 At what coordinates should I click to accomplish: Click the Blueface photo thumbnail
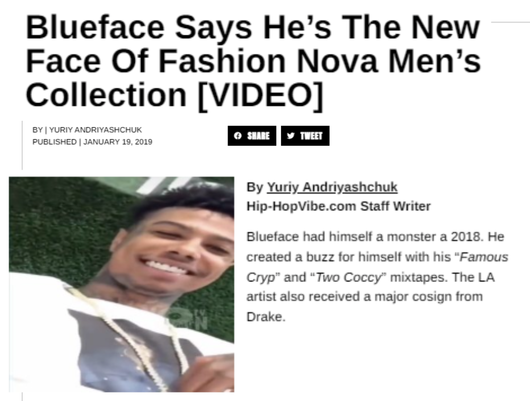(x=121, y=284)
